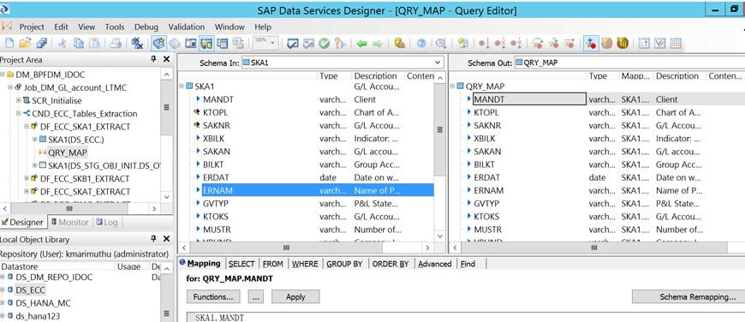The height and width of the screenshot is (322, 745).
Task: Click the green Back arrow icon
Action: click(x=362, y=44)
